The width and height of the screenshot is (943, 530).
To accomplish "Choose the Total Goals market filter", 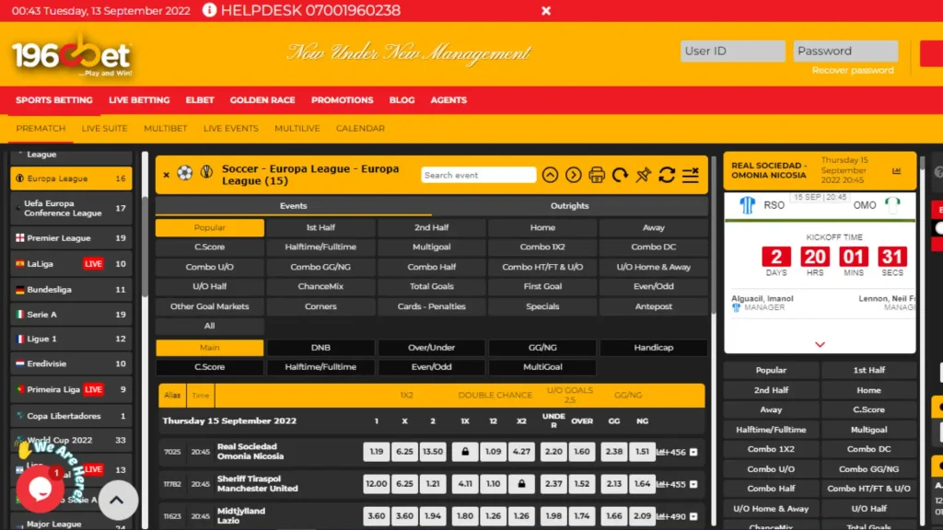I will click(x=431, y=287).
